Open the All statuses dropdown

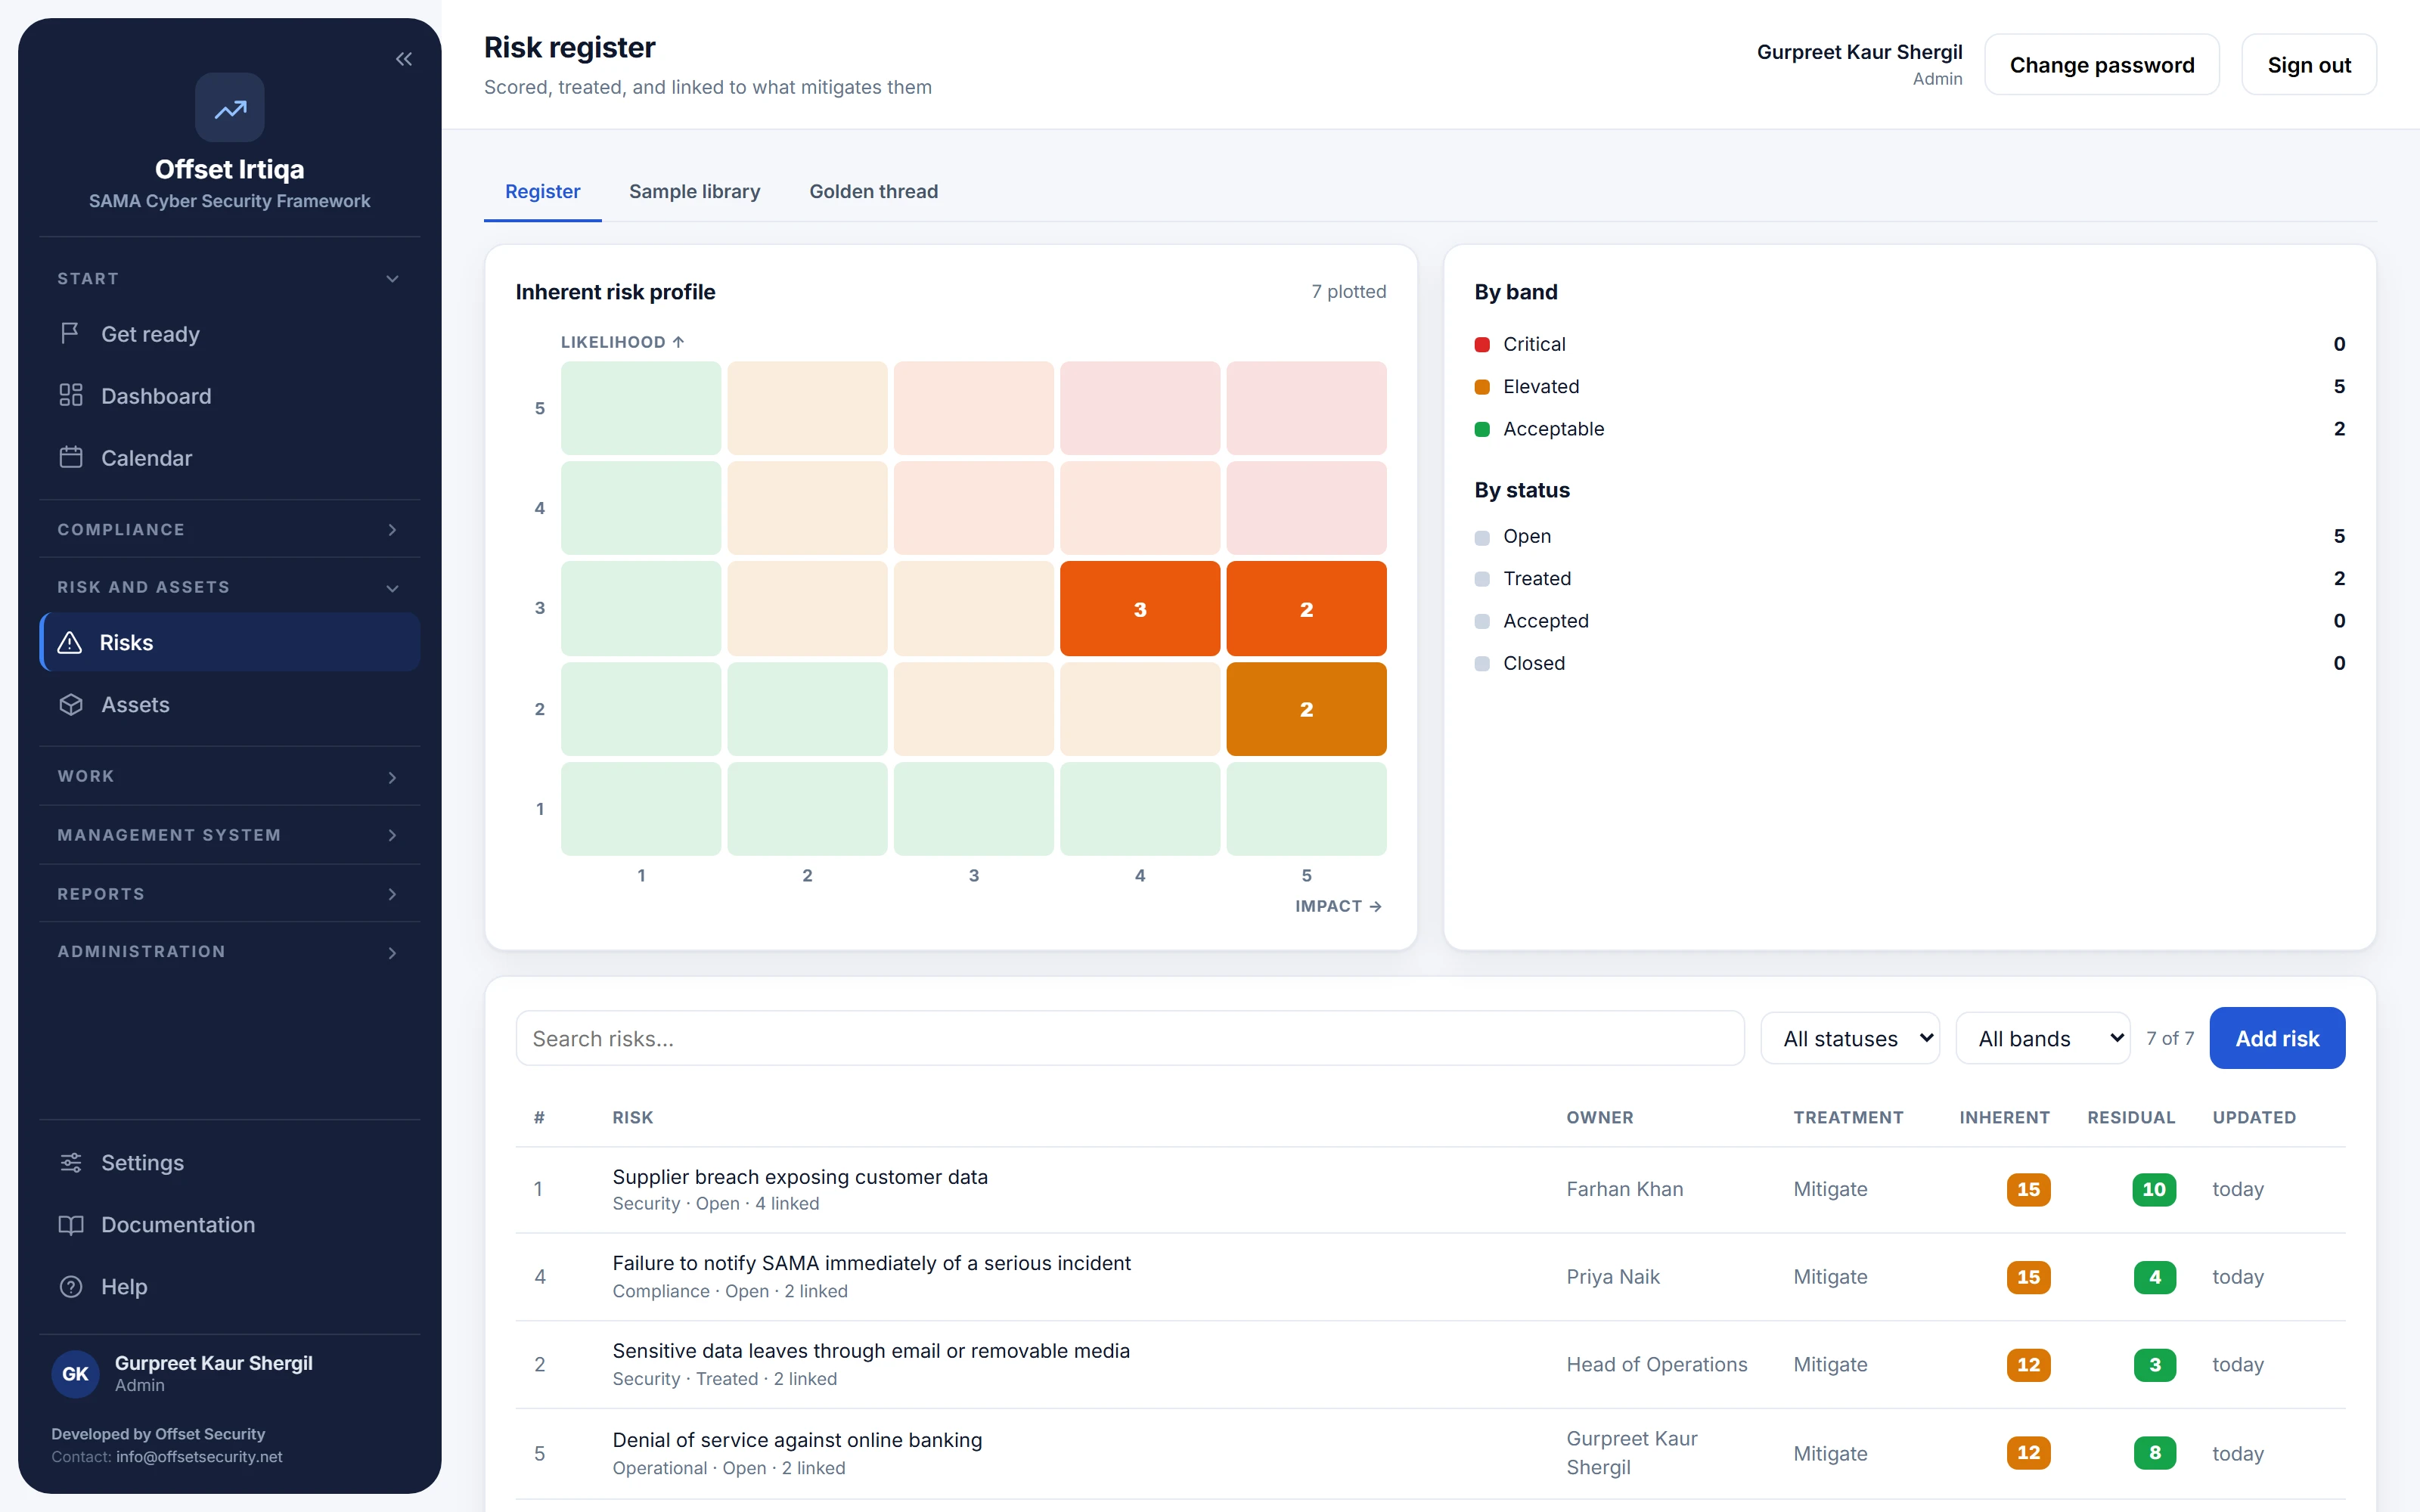click(x=1850, y=1038)
